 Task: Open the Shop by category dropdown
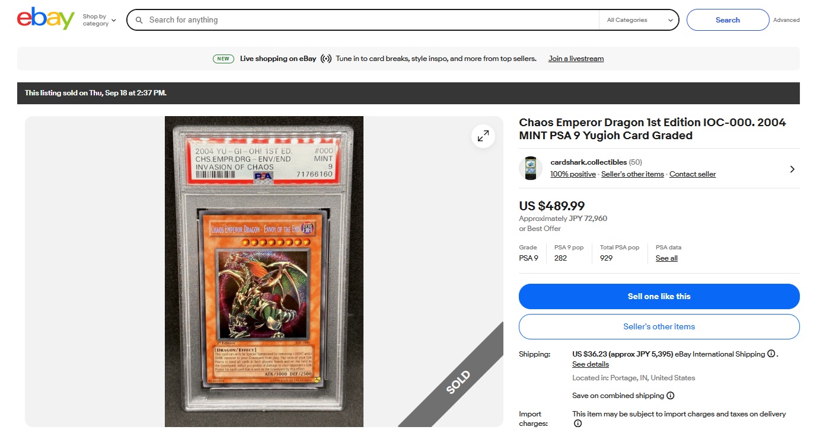99,20
